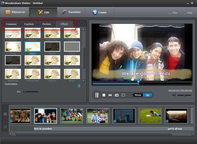Select the soccer family clip in storyboard

click(98, 116)
